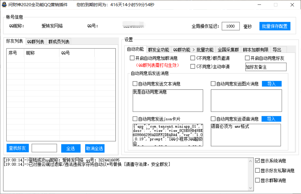This screenshot has height=194, width=301.
Task: Switch to the 批量功能 tab
Action: point(205,50)
